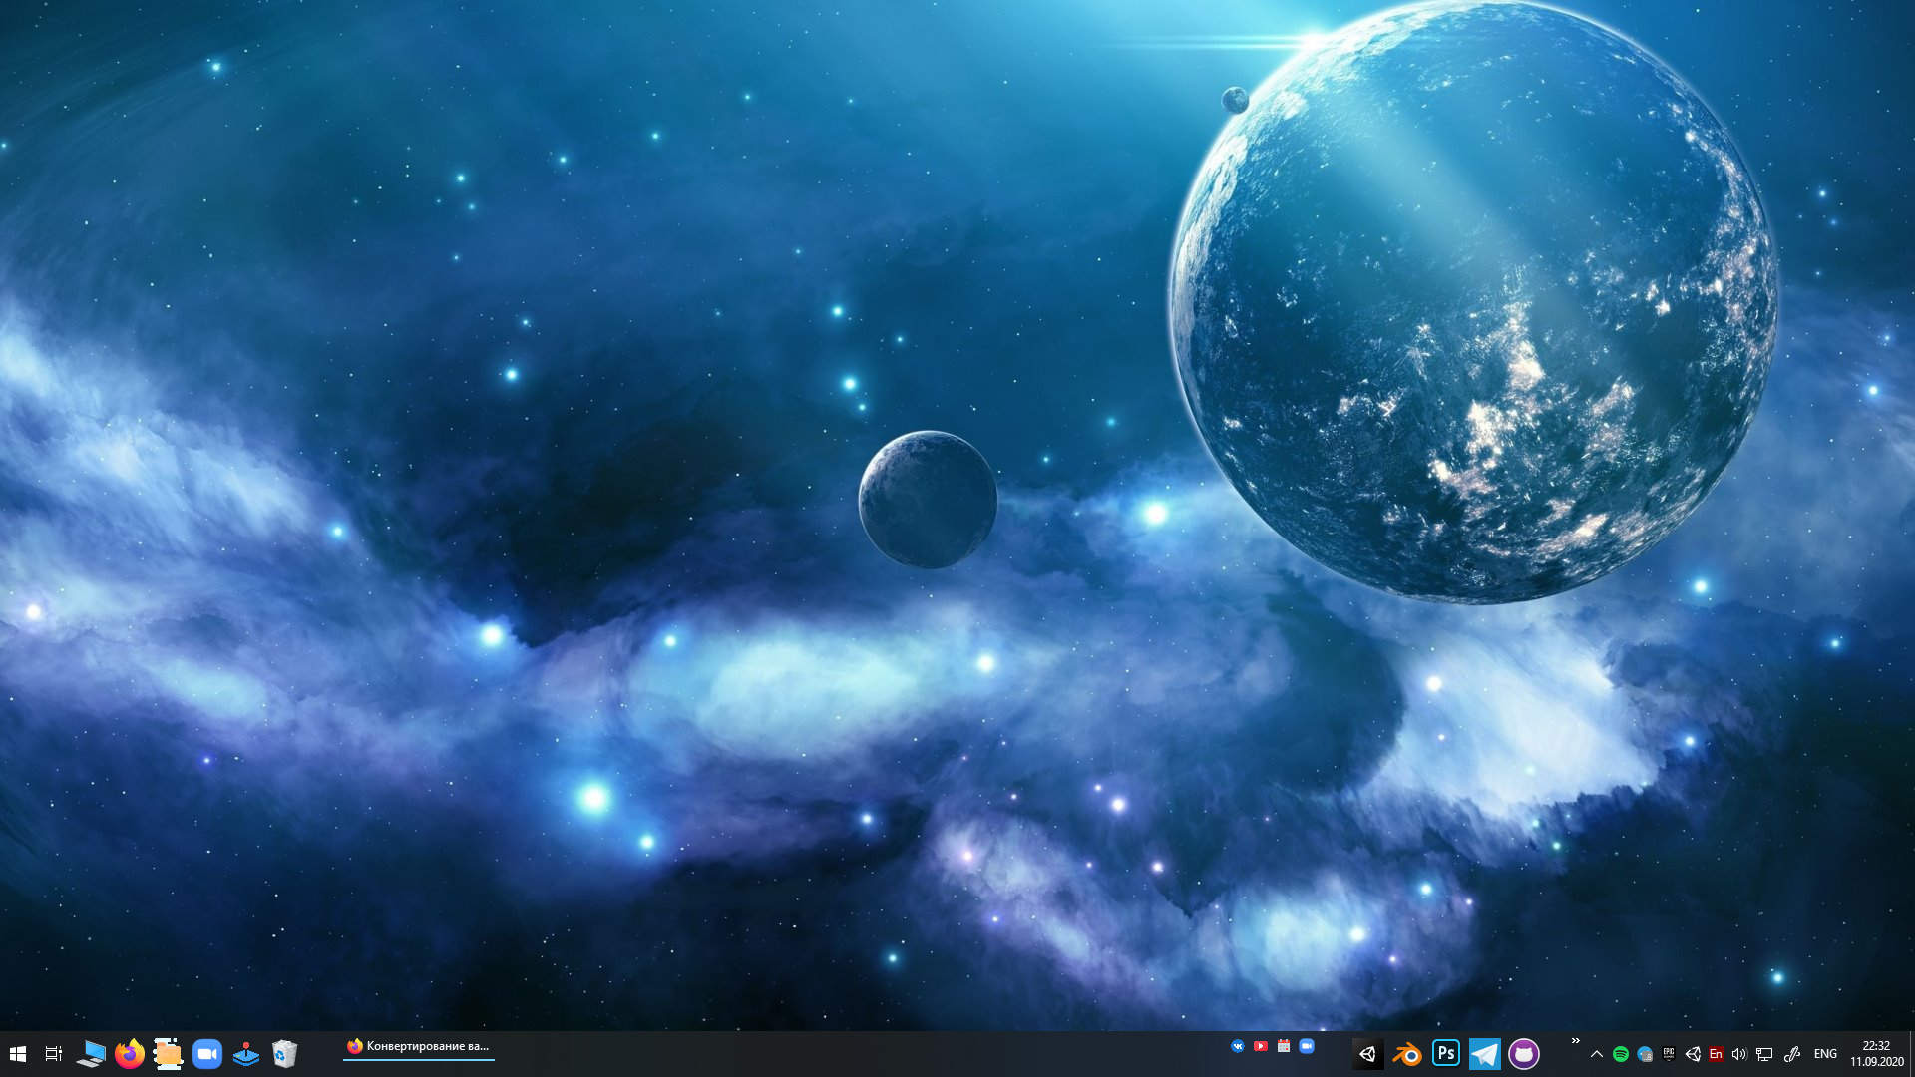Open the Recycle Bin taskbar icon
1915x1077 pixels.
(x=284, y=1054)
